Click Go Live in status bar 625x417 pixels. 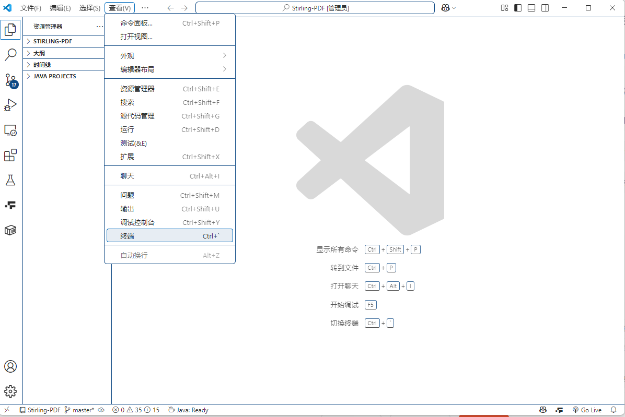(x=587, y=410)
